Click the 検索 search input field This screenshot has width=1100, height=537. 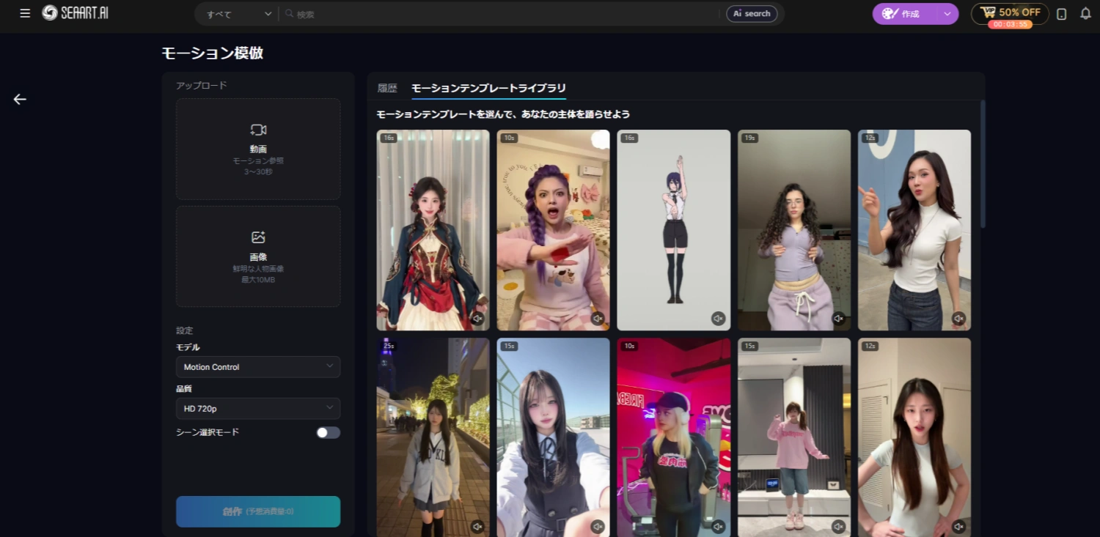[x=499, y=14]
